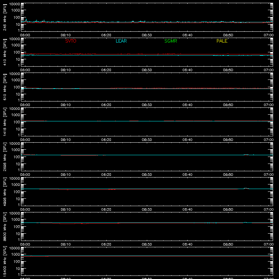Click the 100 y-axis label of 610 MHz panel
The height and width of the screenshot is (279, 279).
17,87
